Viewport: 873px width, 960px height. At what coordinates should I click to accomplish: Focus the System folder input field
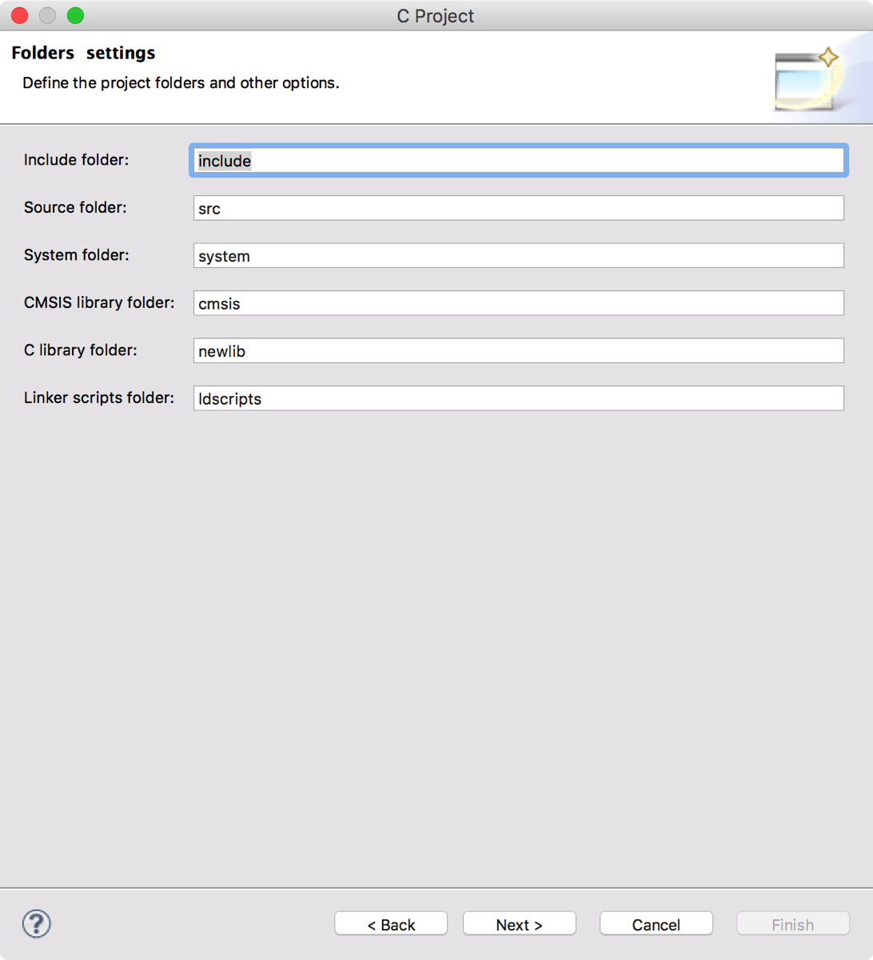pyautogui.click(x=518, y=256)
